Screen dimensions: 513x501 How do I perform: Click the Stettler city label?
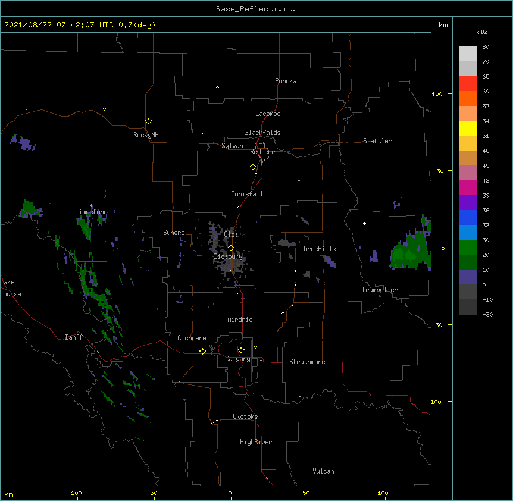click(x=377, y=141)
